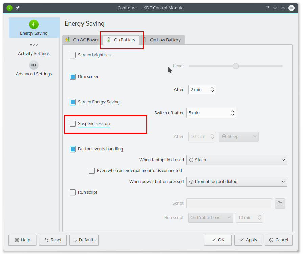Apply the power management changes

(x=248, y=240)
